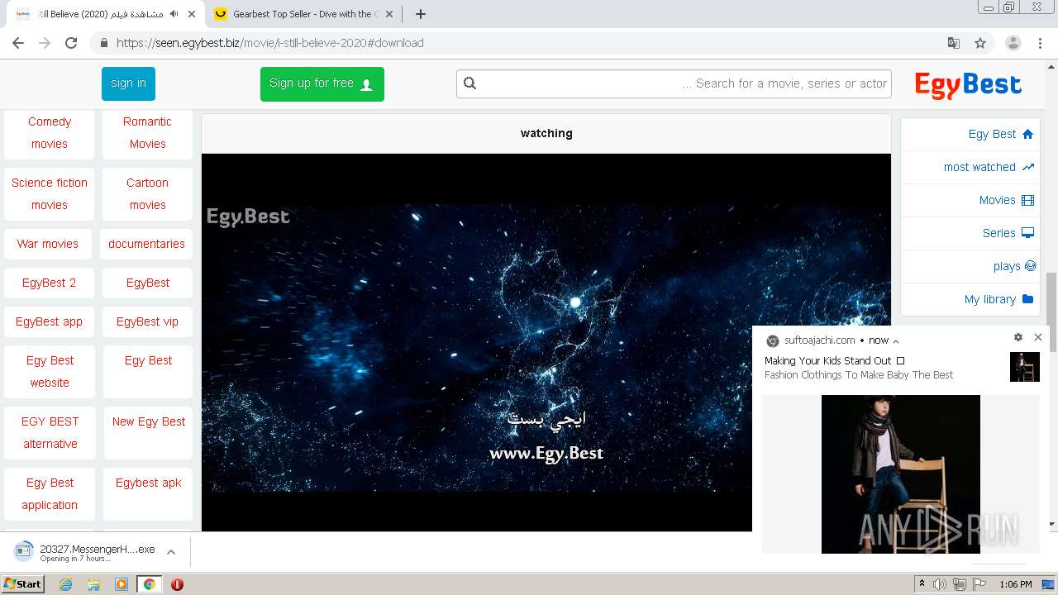Click the EgyBest 2 link
The height and width of the screenshot is (595, 1058).
tap(50, 283)
